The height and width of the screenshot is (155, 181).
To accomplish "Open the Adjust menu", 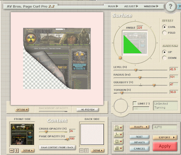I will [x=131, y=6].
